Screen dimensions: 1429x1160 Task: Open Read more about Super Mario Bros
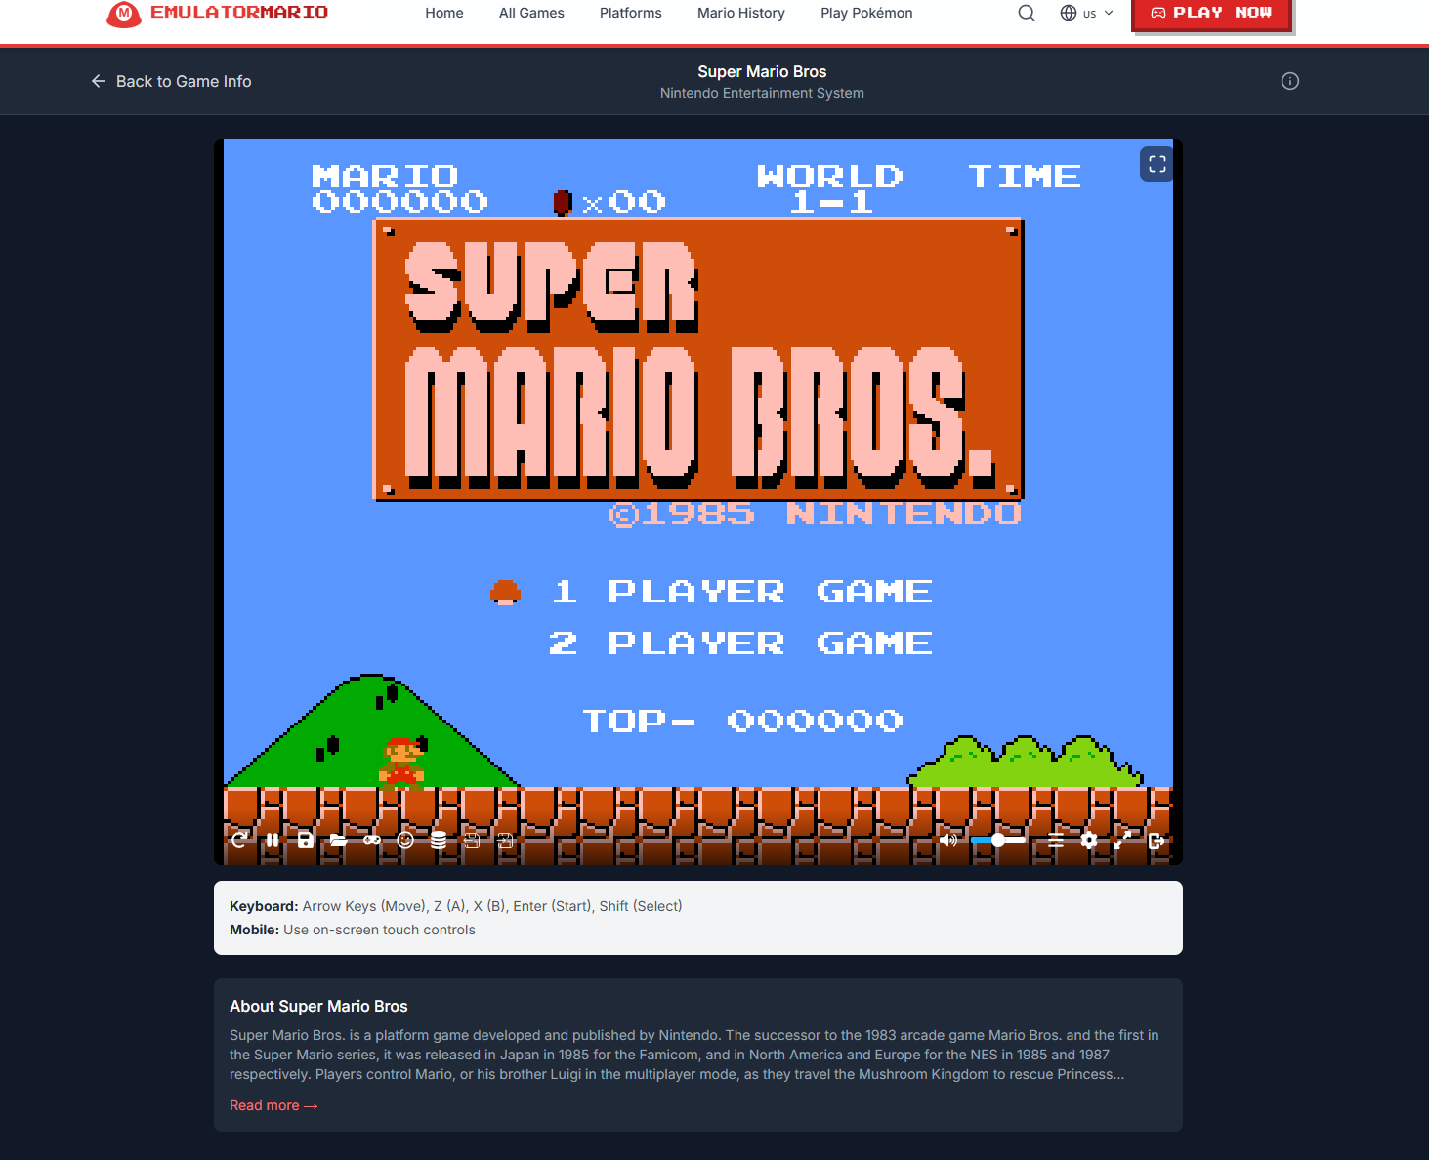[273, 1105]
